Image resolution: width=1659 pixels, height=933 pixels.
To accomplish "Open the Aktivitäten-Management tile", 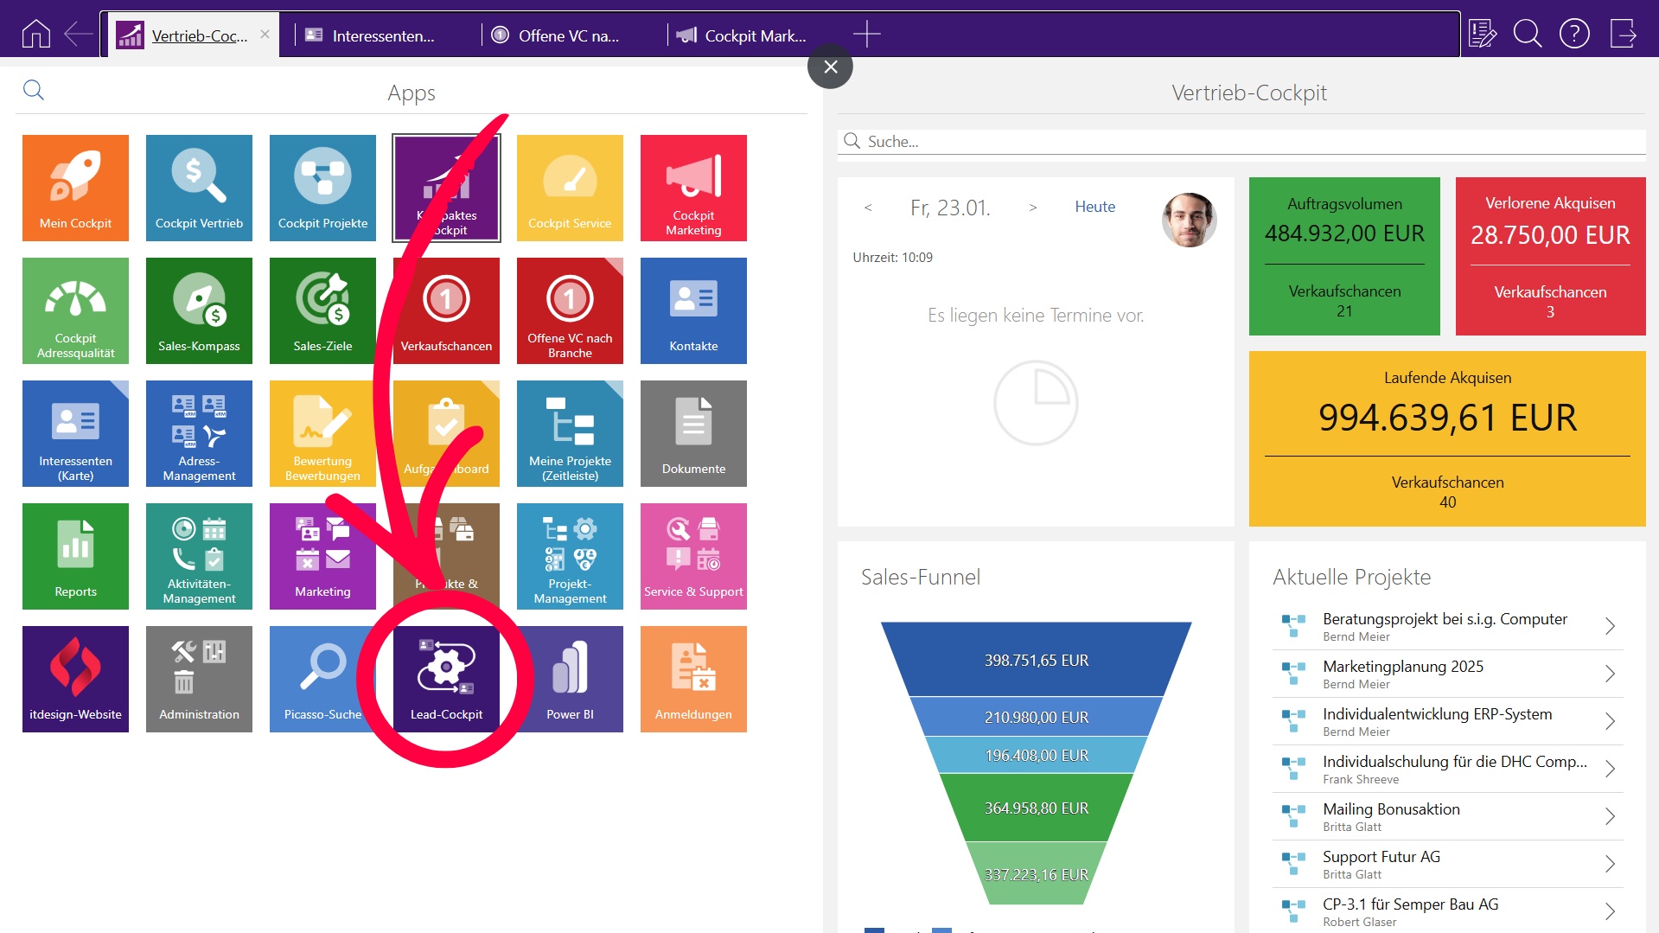I will click(199, 556).
